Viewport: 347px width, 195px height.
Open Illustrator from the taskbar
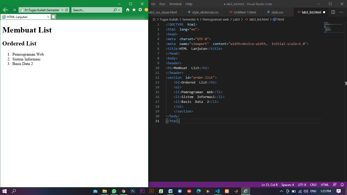coord(152,191)
